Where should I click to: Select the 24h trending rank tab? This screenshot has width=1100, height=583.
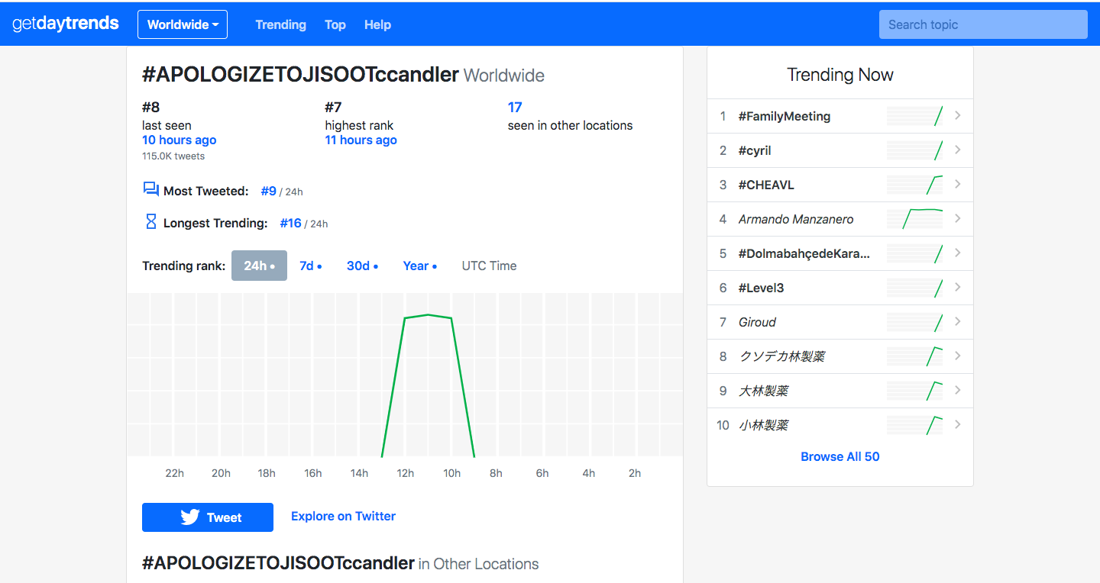point(259,266)
